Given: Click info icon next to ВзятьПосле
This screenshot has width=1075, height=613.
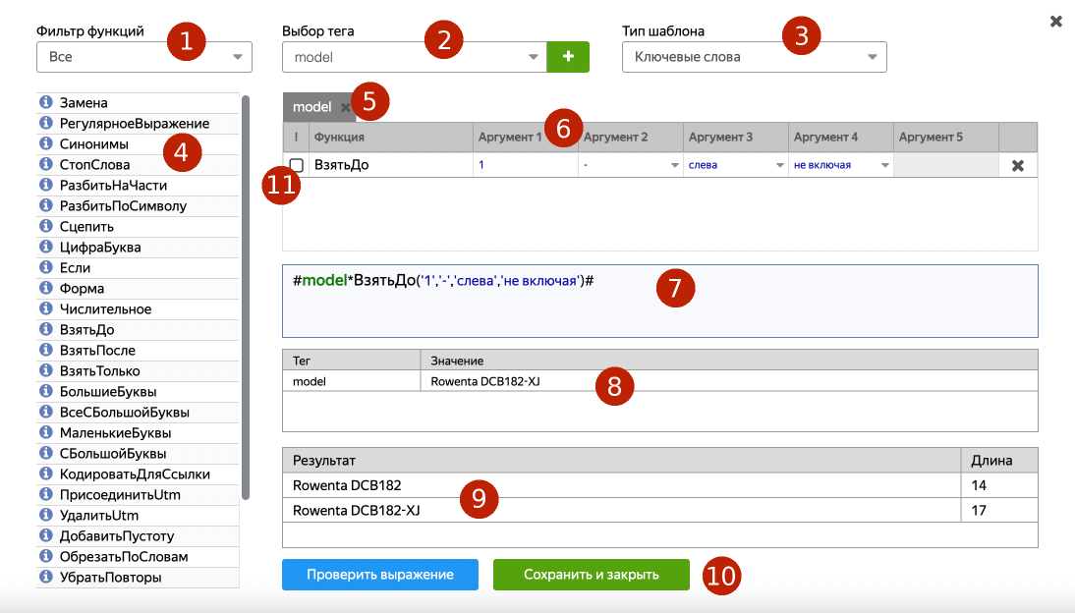Looking at the screenshot, I should click(x=45, y=350).
